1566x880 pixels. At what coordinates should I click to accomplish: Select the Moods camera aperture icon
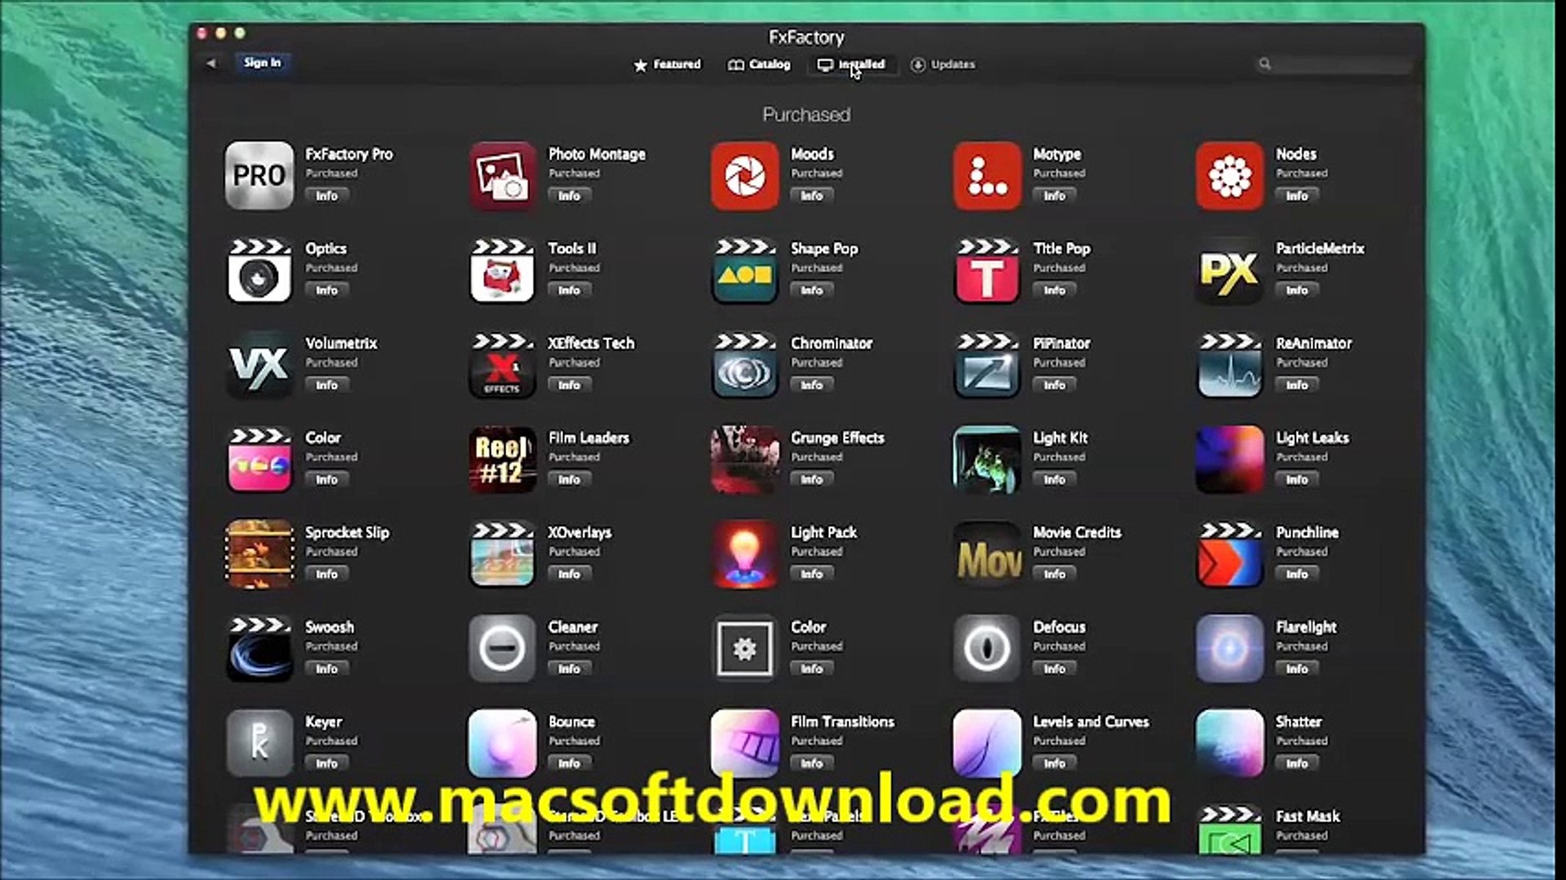pos(743,176)
